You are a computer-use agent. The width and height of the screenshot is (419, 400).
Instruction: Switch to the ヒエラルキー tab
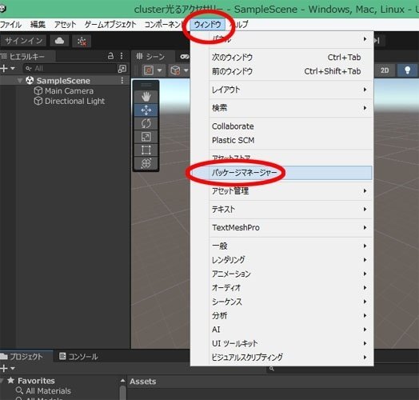coord(27,57)
